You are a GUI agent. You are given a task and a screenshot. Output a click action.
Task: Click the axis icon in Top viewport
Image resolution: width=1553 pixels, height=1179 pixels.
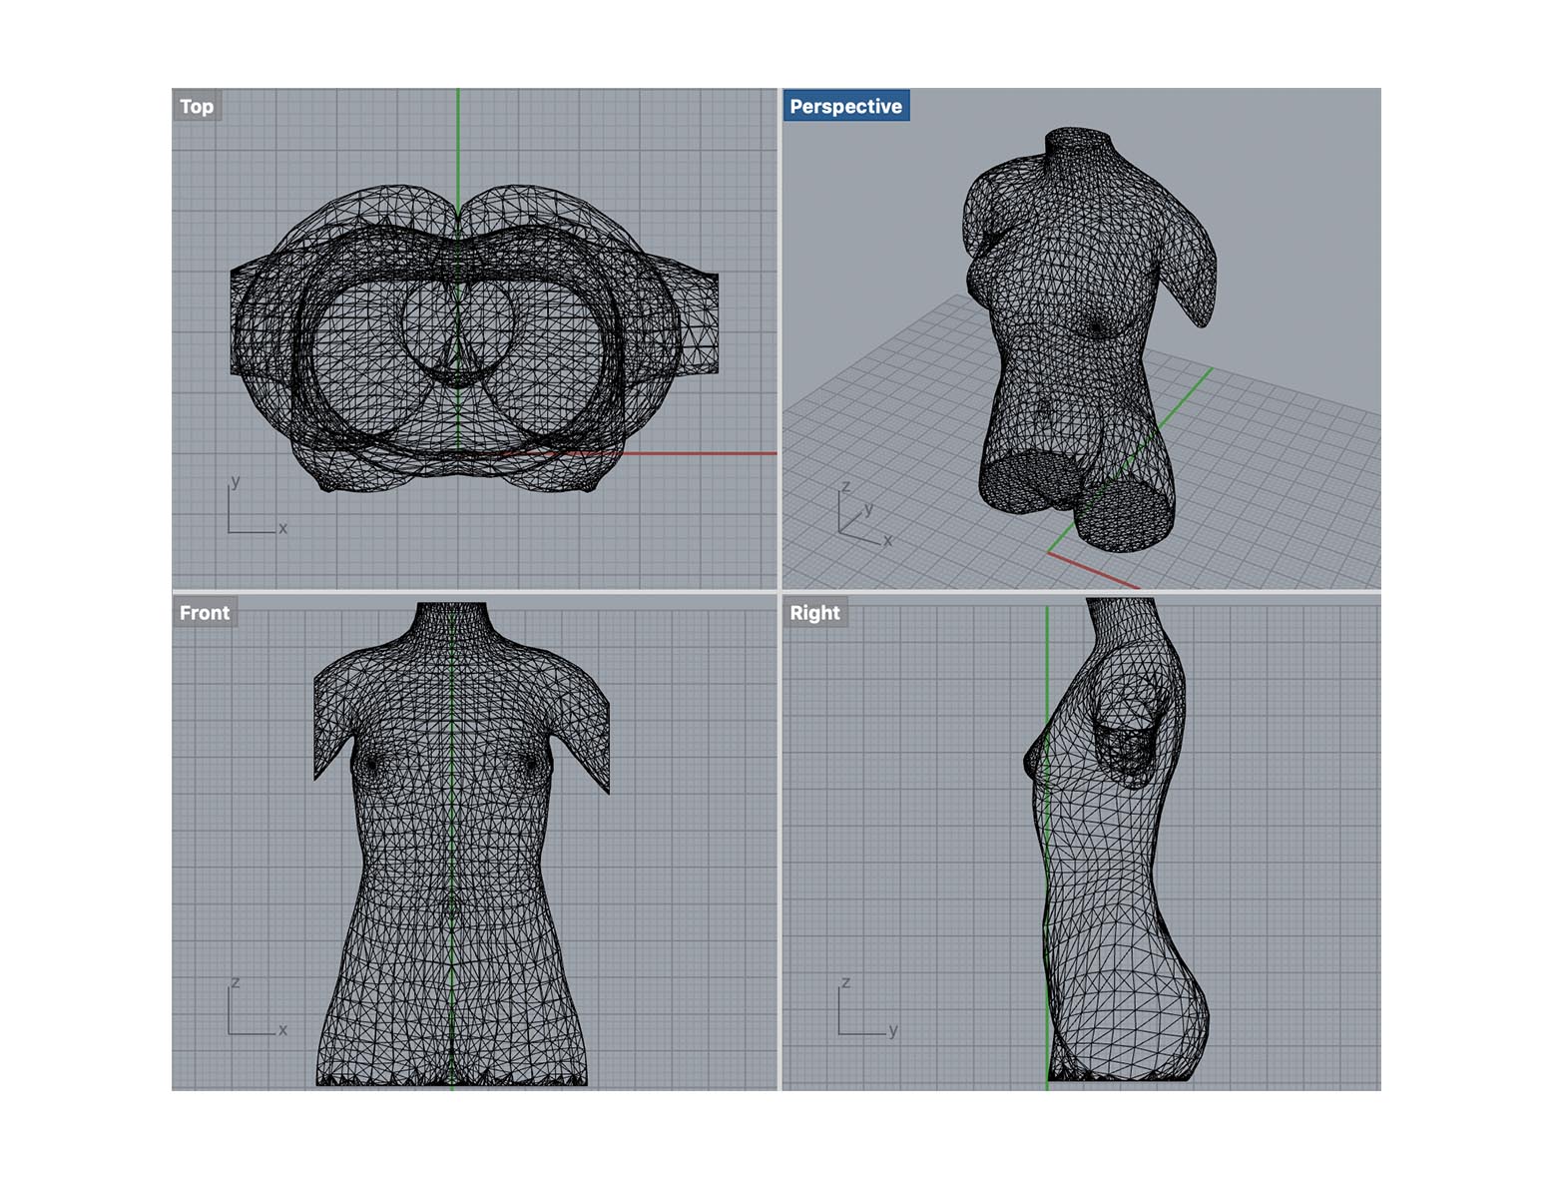[x=257, y=505]
